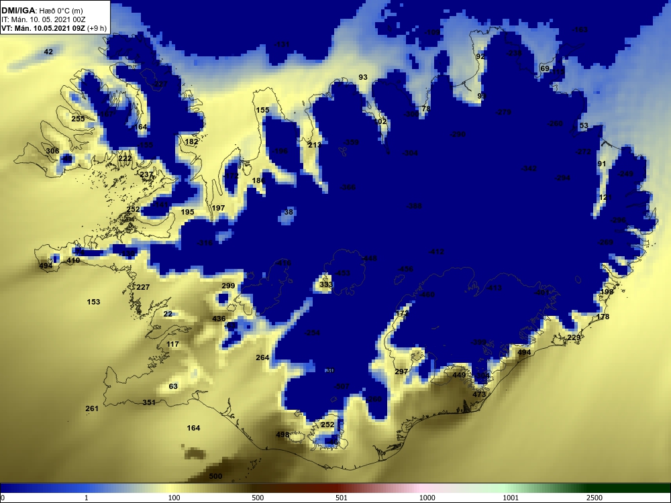Click the map value '69'
The image size is (671, 503).
point(545,68)
